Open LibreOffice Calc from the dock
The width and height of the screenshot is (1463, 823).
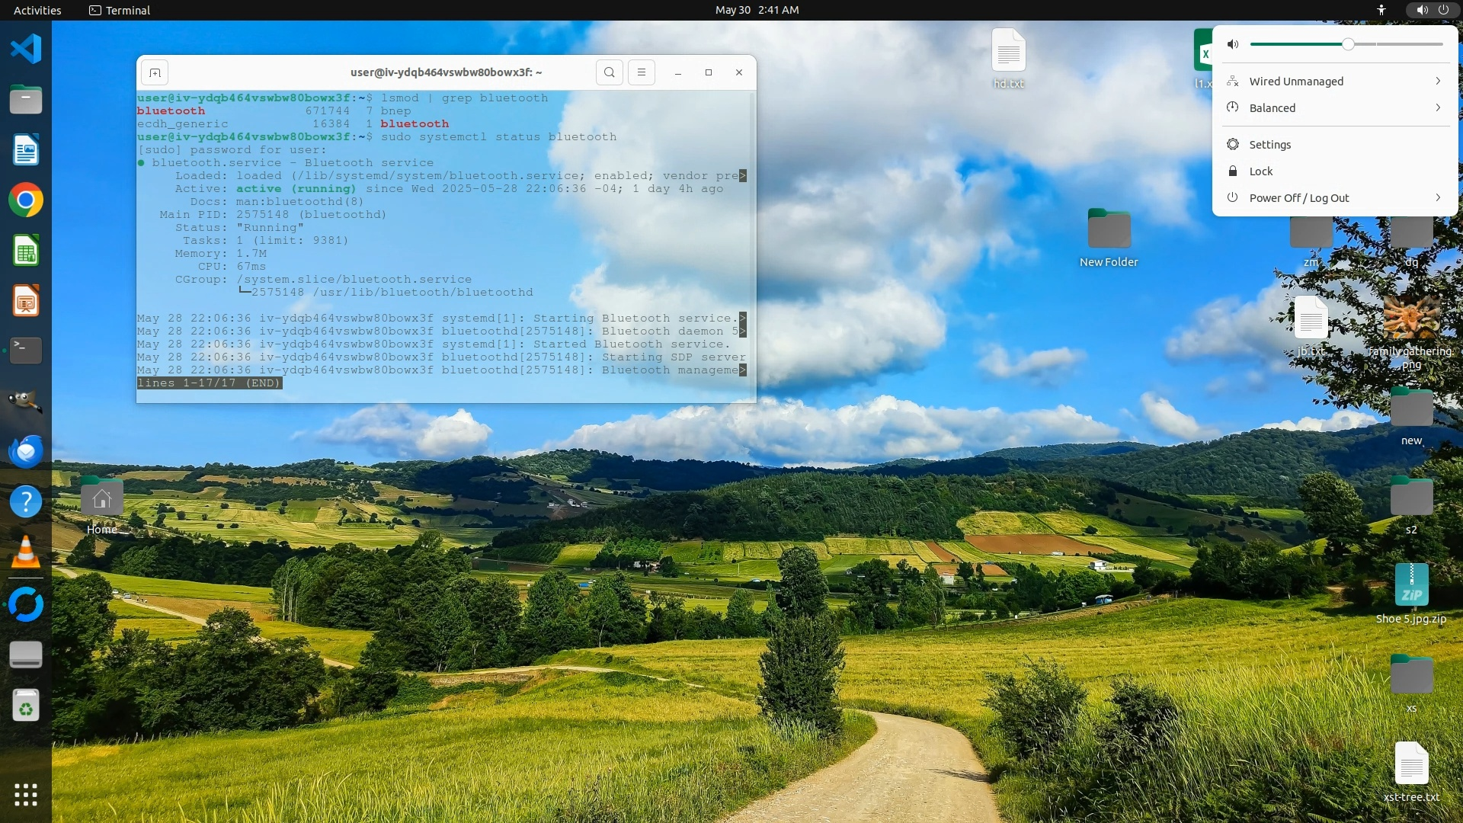click(26, 251)
